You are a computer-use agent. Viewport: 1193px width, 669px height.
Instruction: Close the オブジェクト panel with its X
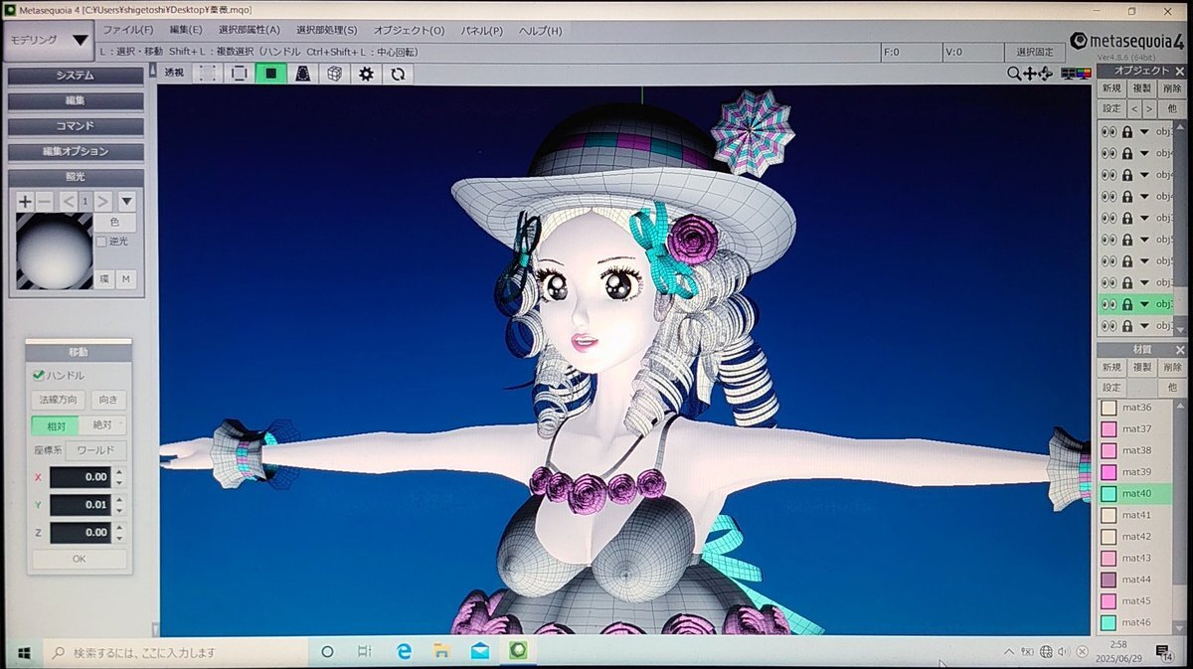(x=1180, y=71)
